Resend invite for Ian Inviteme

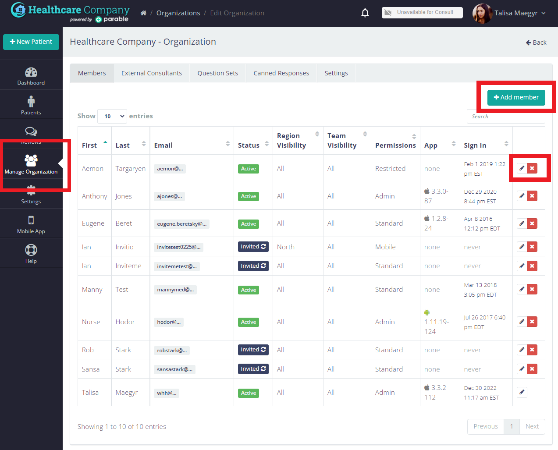click(253, 266)
